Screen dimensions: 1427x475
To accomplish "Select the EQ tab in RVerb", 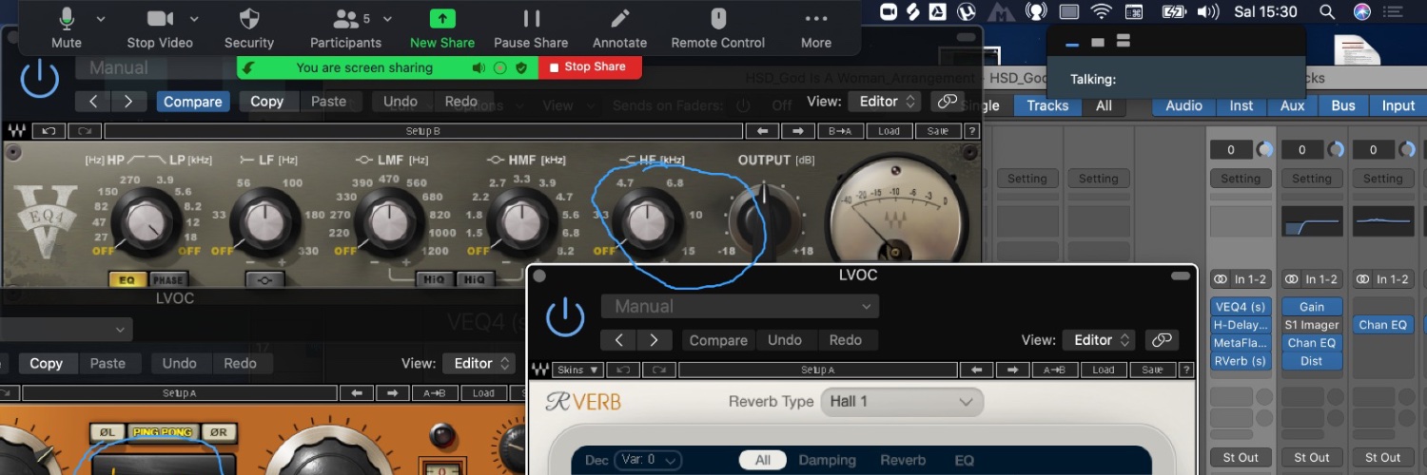I will (x=964, y=461).
